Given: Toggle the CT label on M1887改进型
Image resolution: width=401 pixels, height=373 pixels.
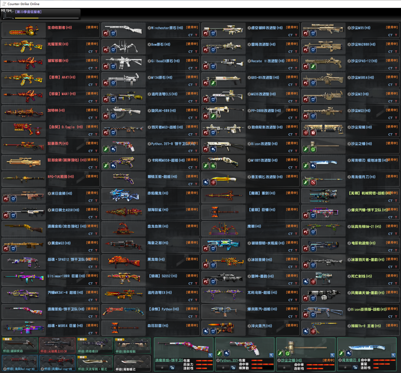Looking at the screenshot, I should 291,168.
